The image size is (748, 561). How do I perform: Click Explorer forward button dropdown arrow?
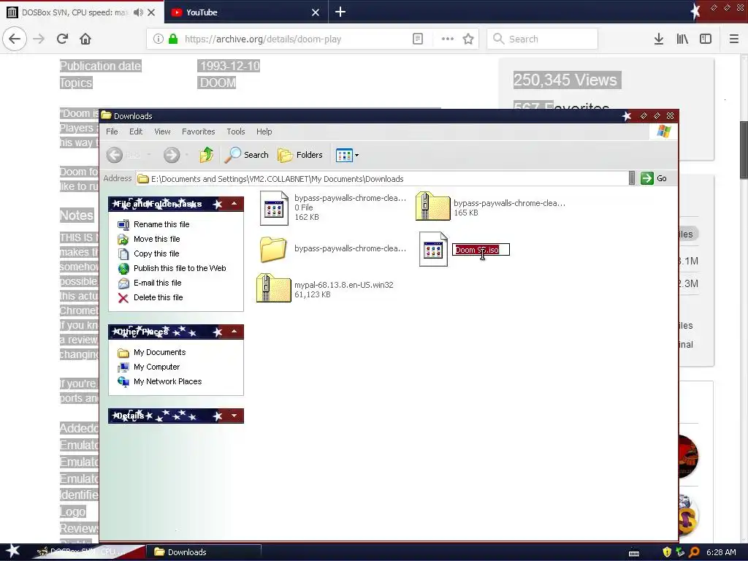click(x=186, y=155)
